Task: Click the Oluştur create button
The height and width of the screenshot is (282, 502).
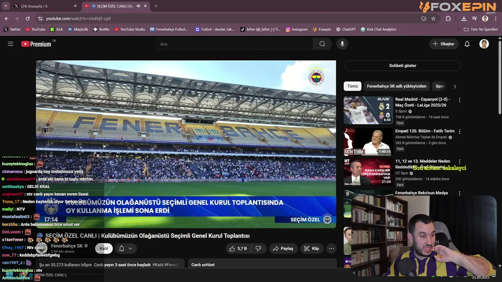Action: (444, 44)
